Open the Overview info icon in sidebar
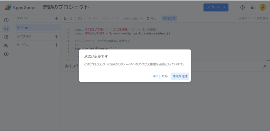 tap(6, 20)
